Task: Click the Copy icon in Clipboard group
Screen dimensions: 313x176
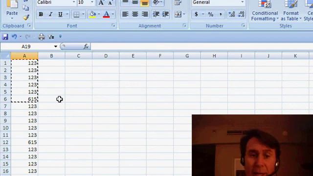Action: tap(26, 8)
